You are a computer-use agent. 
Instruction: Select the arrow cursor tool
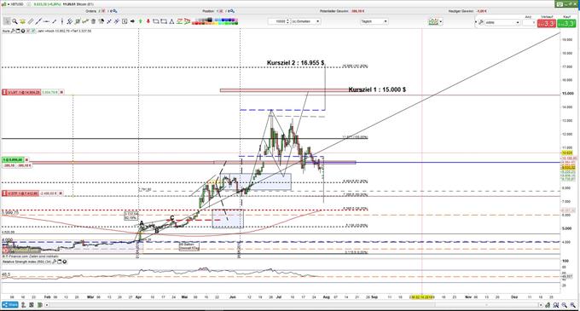tap(7, 21)
